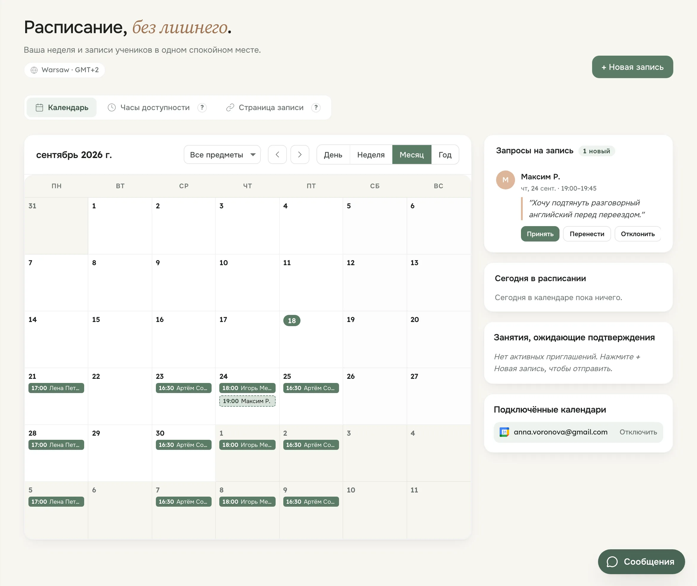Open 16:30 Артём Со… event on 30
The height and width of the screenshot is (586, 697).
click(x=183, y=445)
